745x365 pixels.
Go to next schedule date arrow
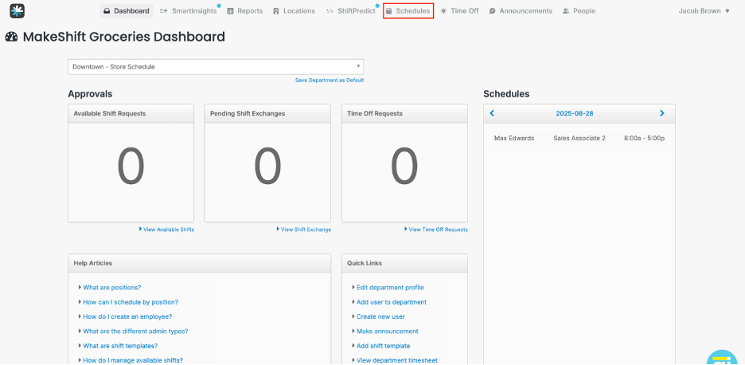click(x=661, y=113)
